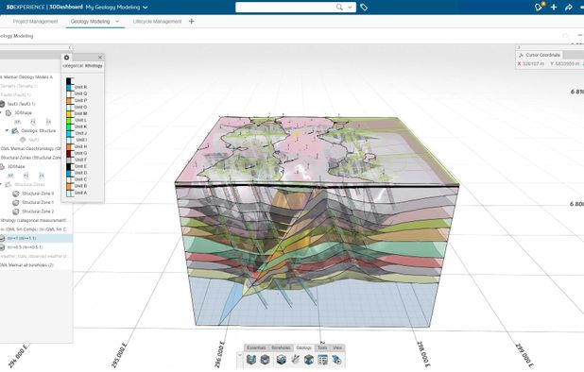
Task: Switch to Project Management tab
Action: 35,22
